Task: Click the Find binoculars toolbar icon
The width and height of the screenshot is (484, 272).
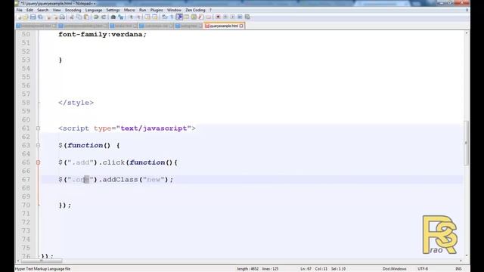Action: point(113,17)
